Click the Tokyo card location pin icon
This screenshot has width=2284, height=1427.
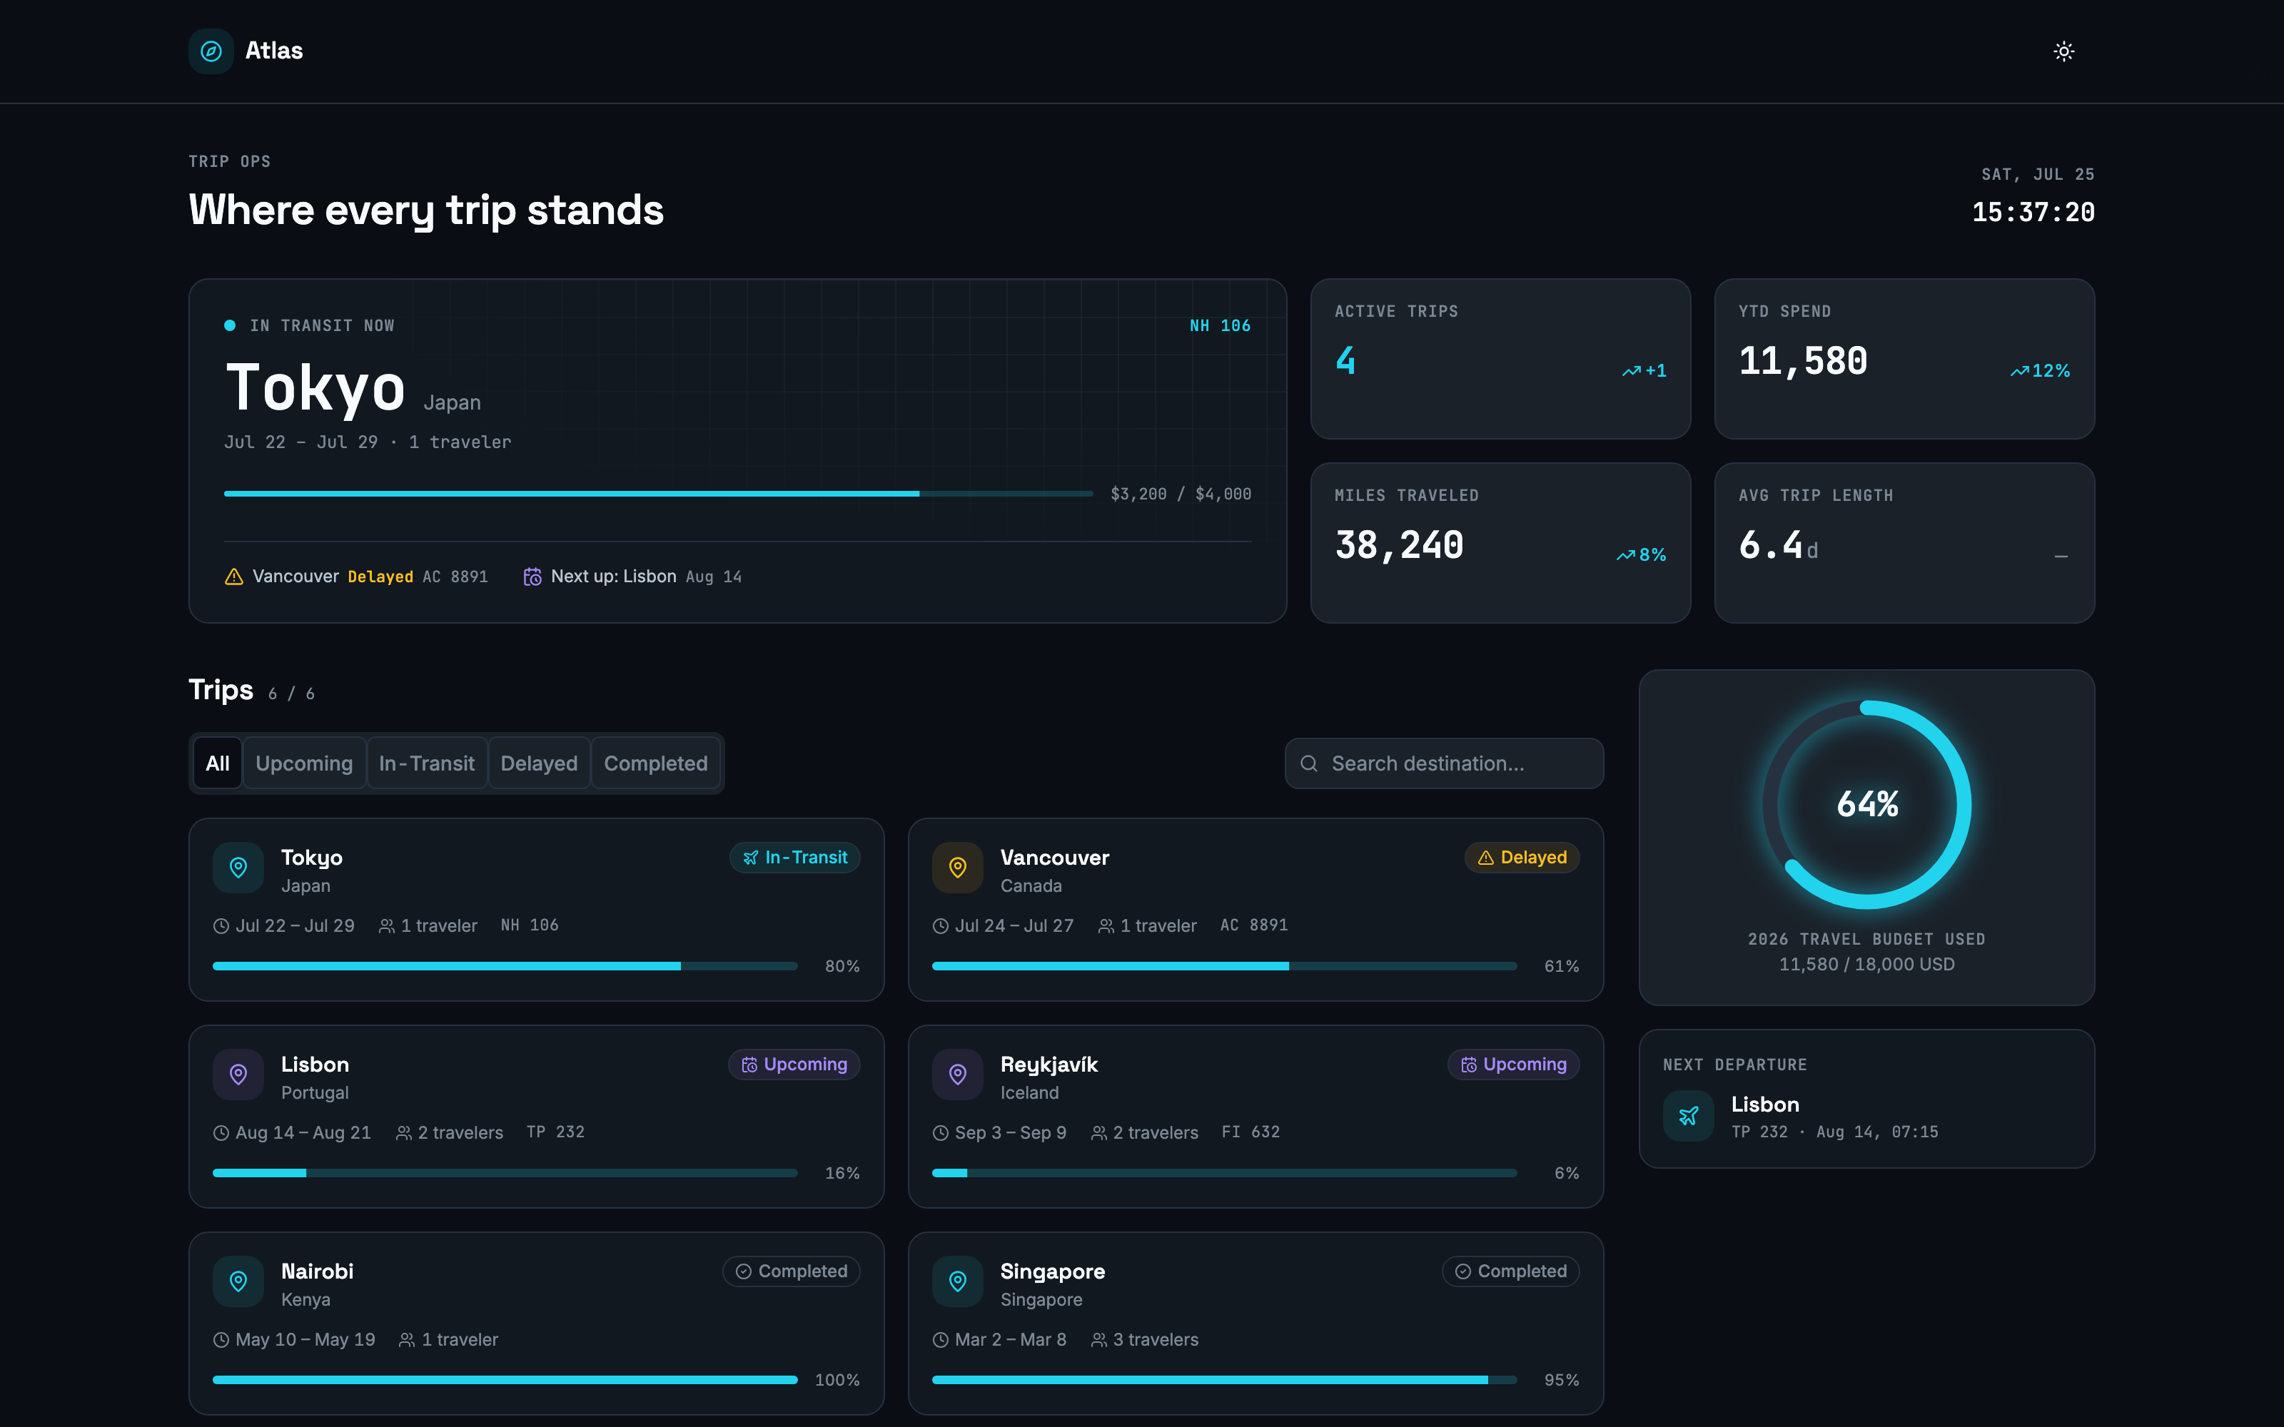pyautogui.click(x=239, y=868)
